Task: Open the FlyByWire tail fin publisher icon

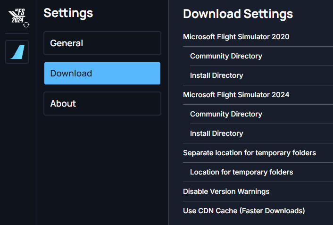Action: pos(17,52)
